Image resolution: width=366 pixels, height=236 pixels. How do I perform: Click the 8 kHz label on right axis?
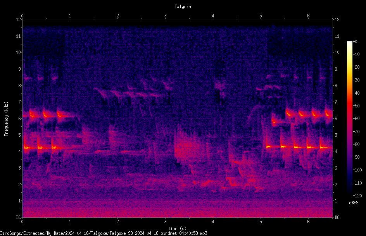[x=336, y=86]
